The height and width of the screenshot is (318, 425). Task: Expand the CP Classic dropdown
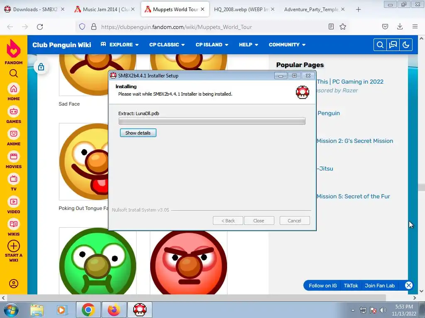[167, 45]
